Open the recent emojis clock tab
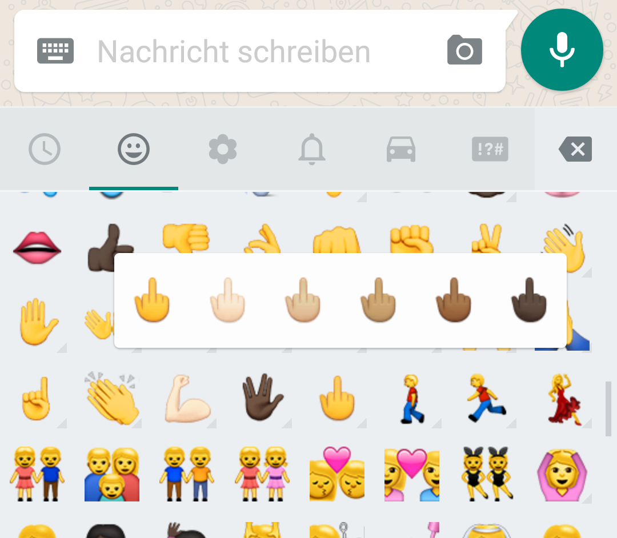This screenshot has height=538, width=617. [x=45, y=149]
